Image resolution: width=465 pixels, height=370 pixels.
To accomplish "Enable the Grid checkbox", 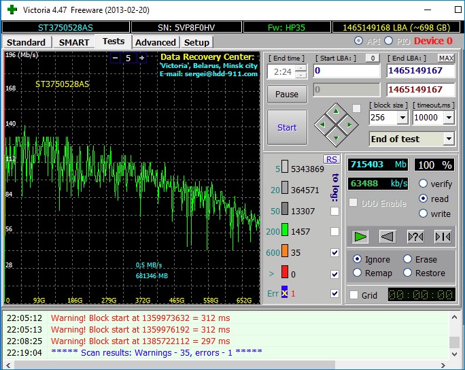I will 354,295.
